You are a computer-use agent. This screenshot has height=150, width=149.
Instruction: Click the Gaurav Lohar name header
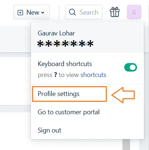pos(56,33)
